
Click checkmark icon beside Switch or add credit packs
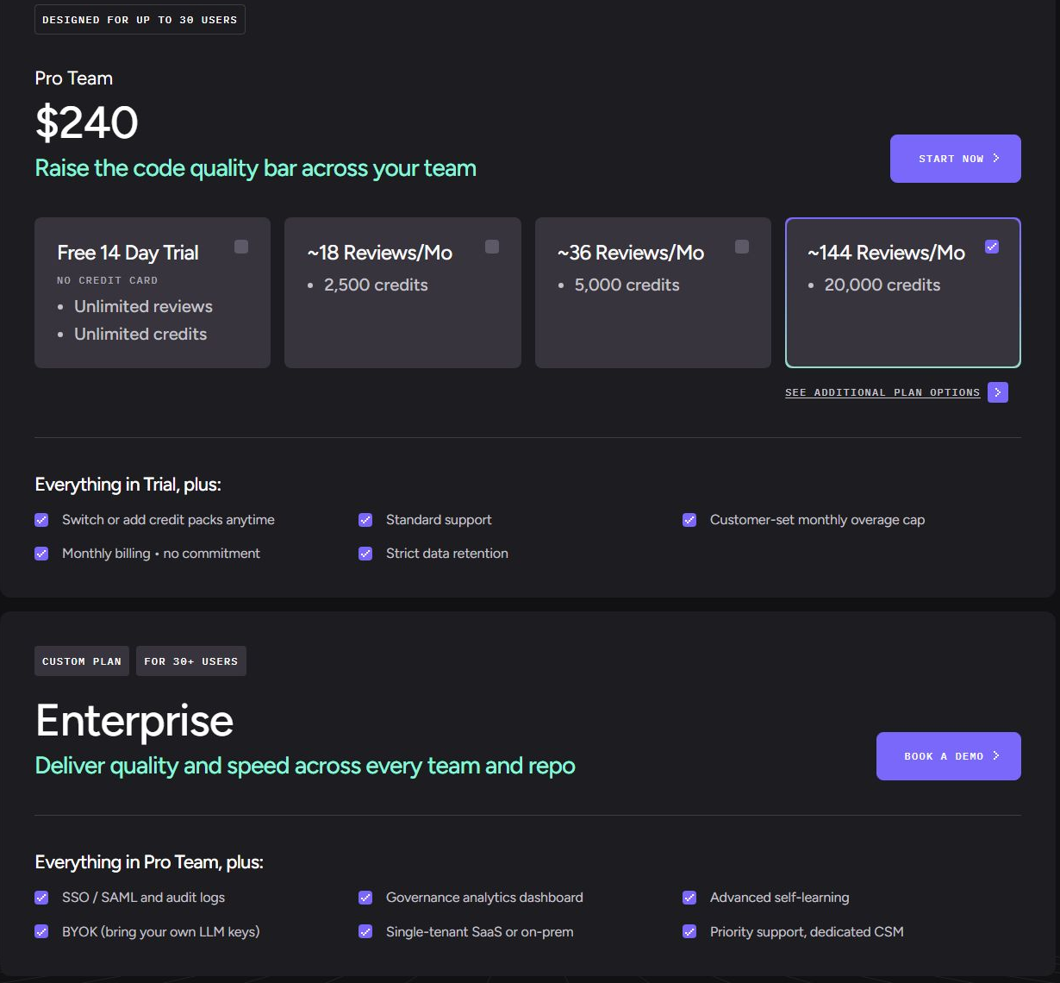pyautogui.click(x=41, y=520)
